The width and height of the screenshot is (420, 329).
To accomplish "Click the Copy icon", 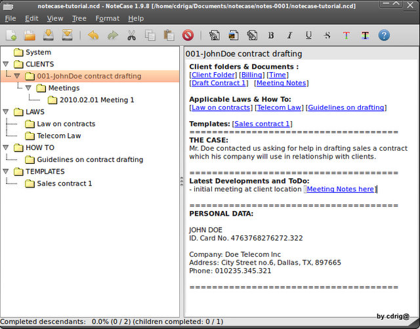I will click(x=150, y=35).
